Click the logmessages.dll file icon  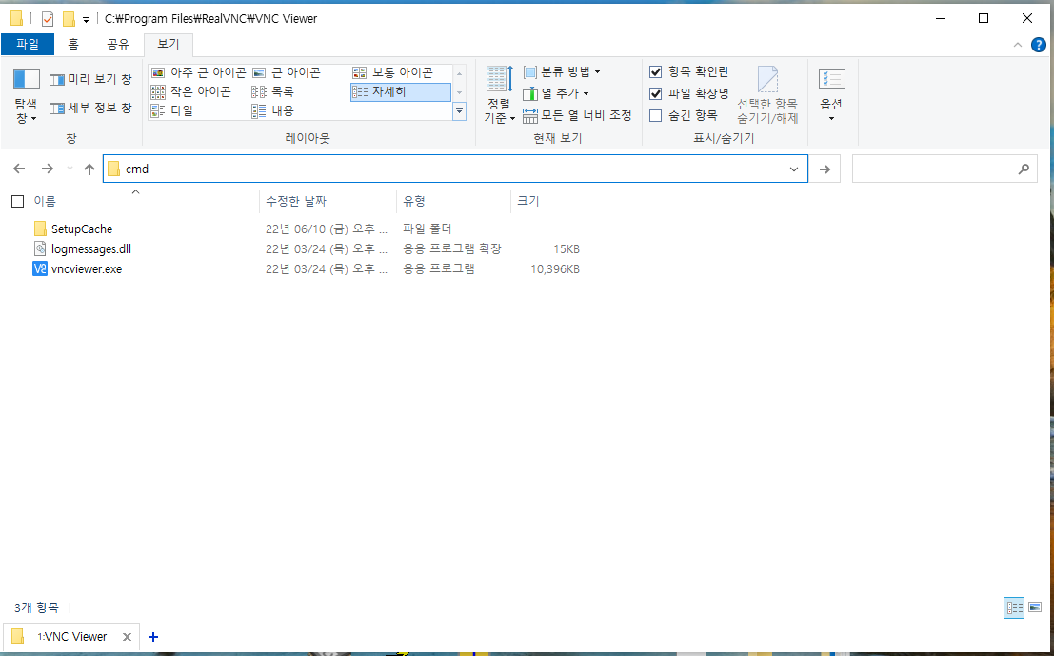coord(40,248)
